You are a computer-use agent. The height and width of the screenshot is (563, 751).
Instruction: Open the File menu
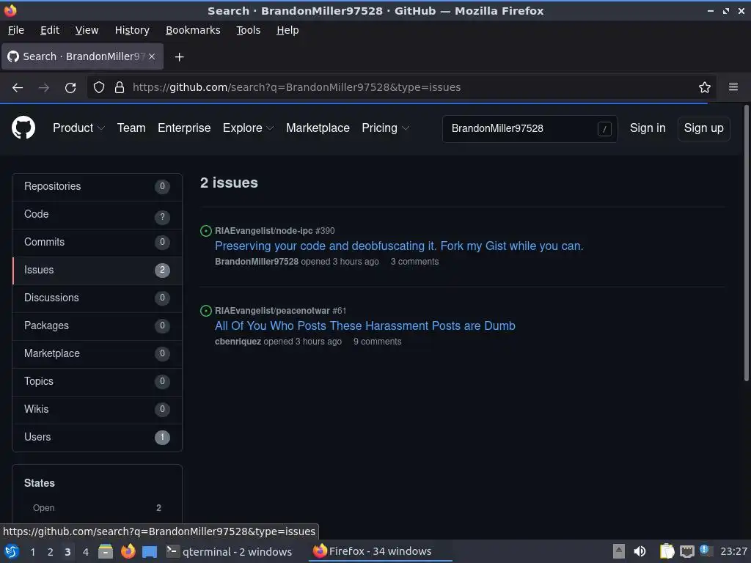16,30
